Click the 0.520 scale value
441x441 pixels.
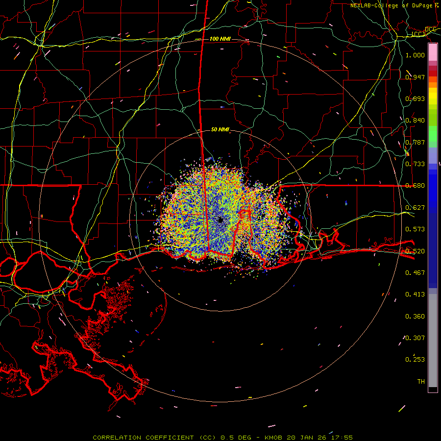415,251
